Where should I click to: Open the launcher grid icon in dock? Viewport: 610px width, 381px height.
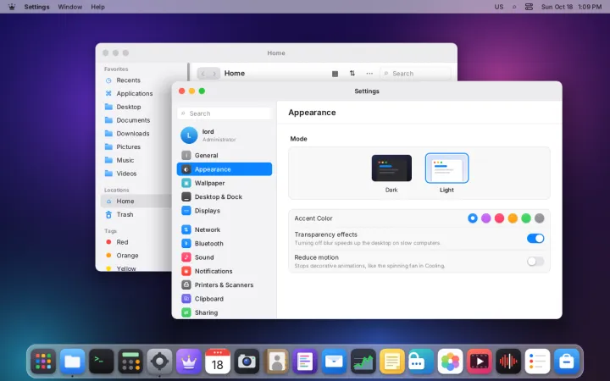click(43, 362)
